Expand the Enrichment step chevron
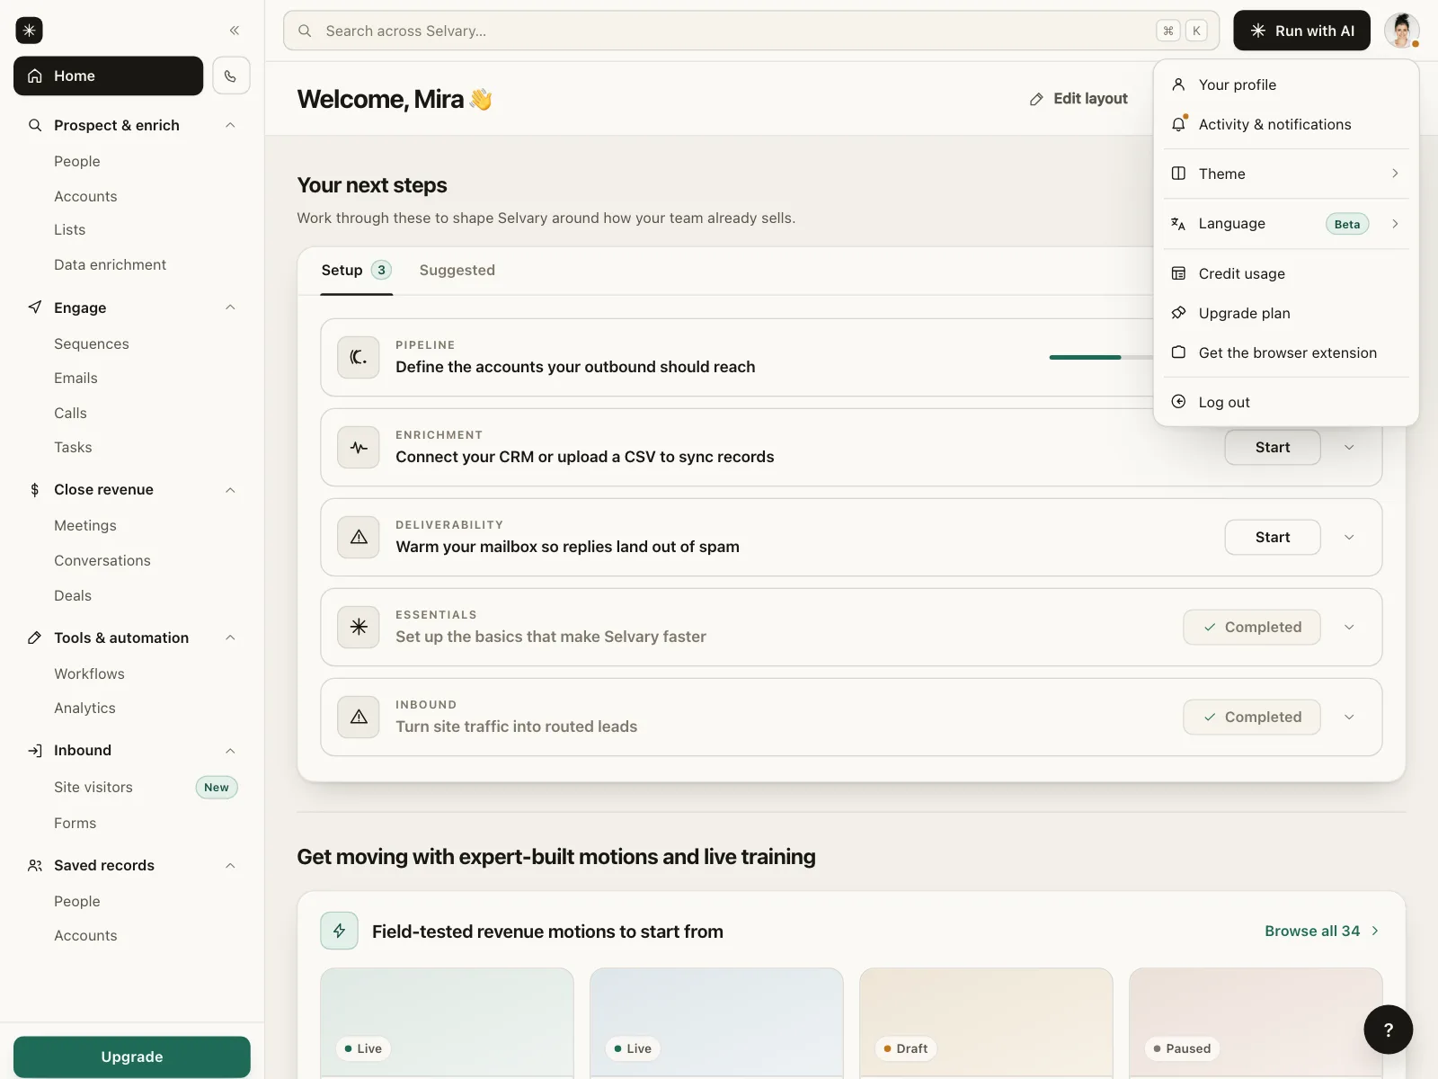 [1349, 447]
